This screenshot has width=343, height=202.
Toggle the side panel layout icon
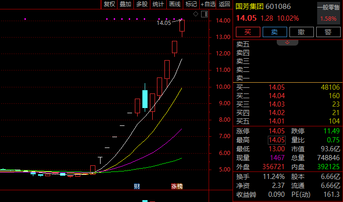coord(204,14)
